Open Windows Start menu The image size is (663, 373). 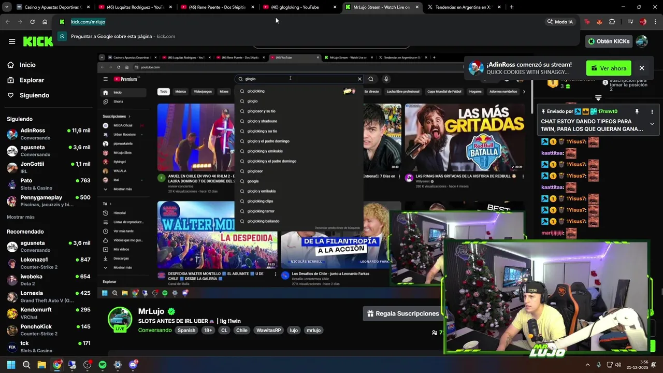coord(11,365)
